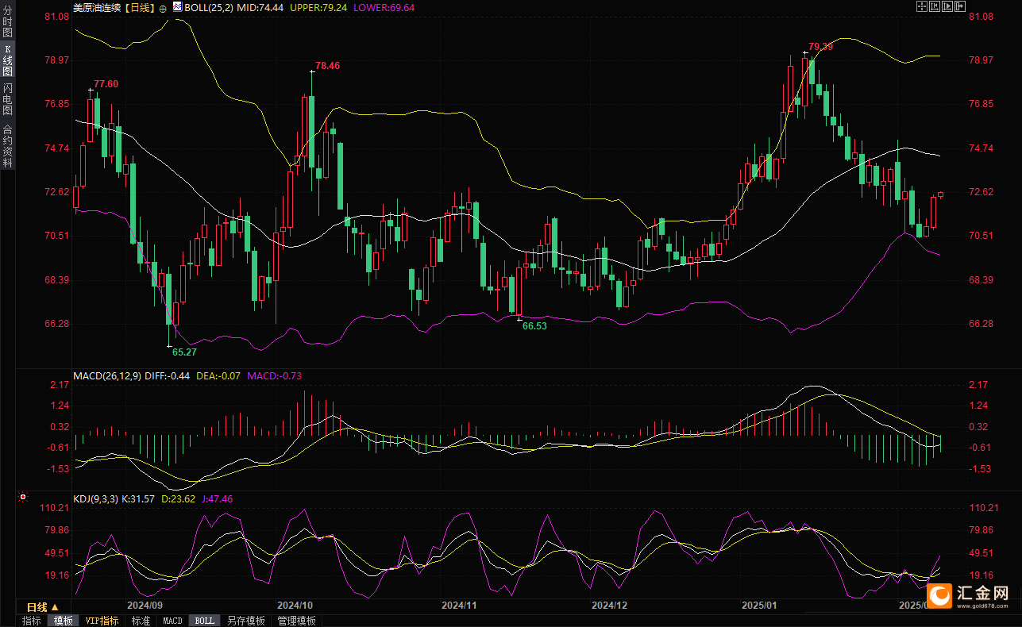Screen dimensions: 1022x627
Task: Click the MACD:-0.73 readout
Action: (x=274, y=375)
